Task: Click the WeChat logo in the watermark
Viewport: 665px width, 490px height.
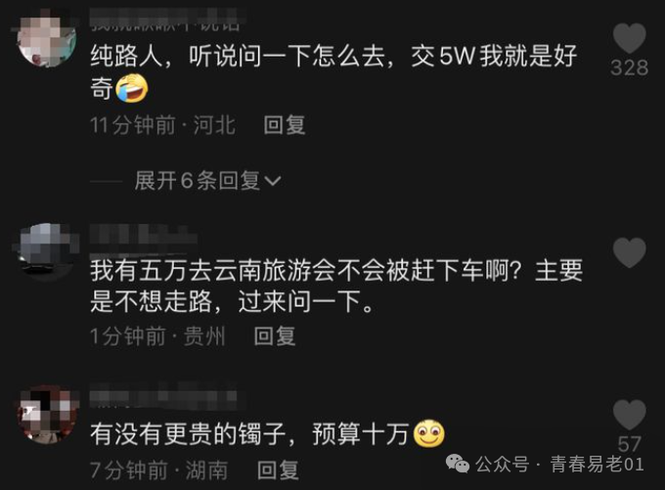Action: [x=458, y=464]
